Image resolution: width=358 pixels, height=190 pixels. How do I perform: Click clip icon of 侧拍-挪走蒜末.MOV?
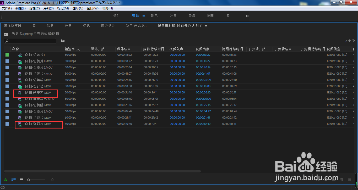tap(20, 99)
